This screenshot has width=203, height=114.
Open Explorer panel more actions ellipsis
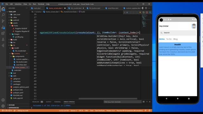(x=27, y=8)
